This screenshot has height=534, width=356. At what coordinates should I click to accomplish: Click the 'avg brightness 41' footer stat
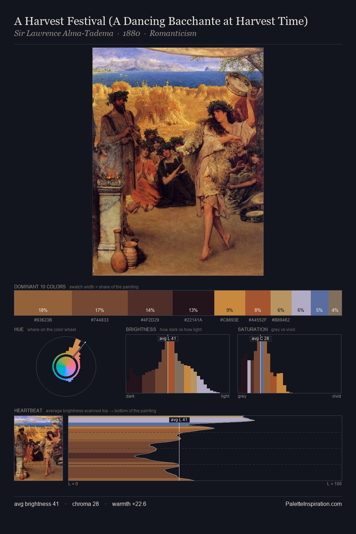(x=37, y=504)
